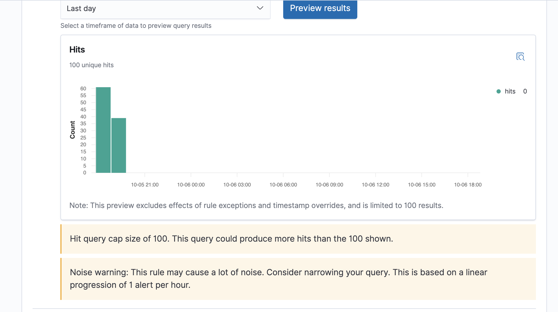Open the inspect icon in Hits panel
Image resolution: width=558 pixels, height=312 pixels.
point(520,56)
